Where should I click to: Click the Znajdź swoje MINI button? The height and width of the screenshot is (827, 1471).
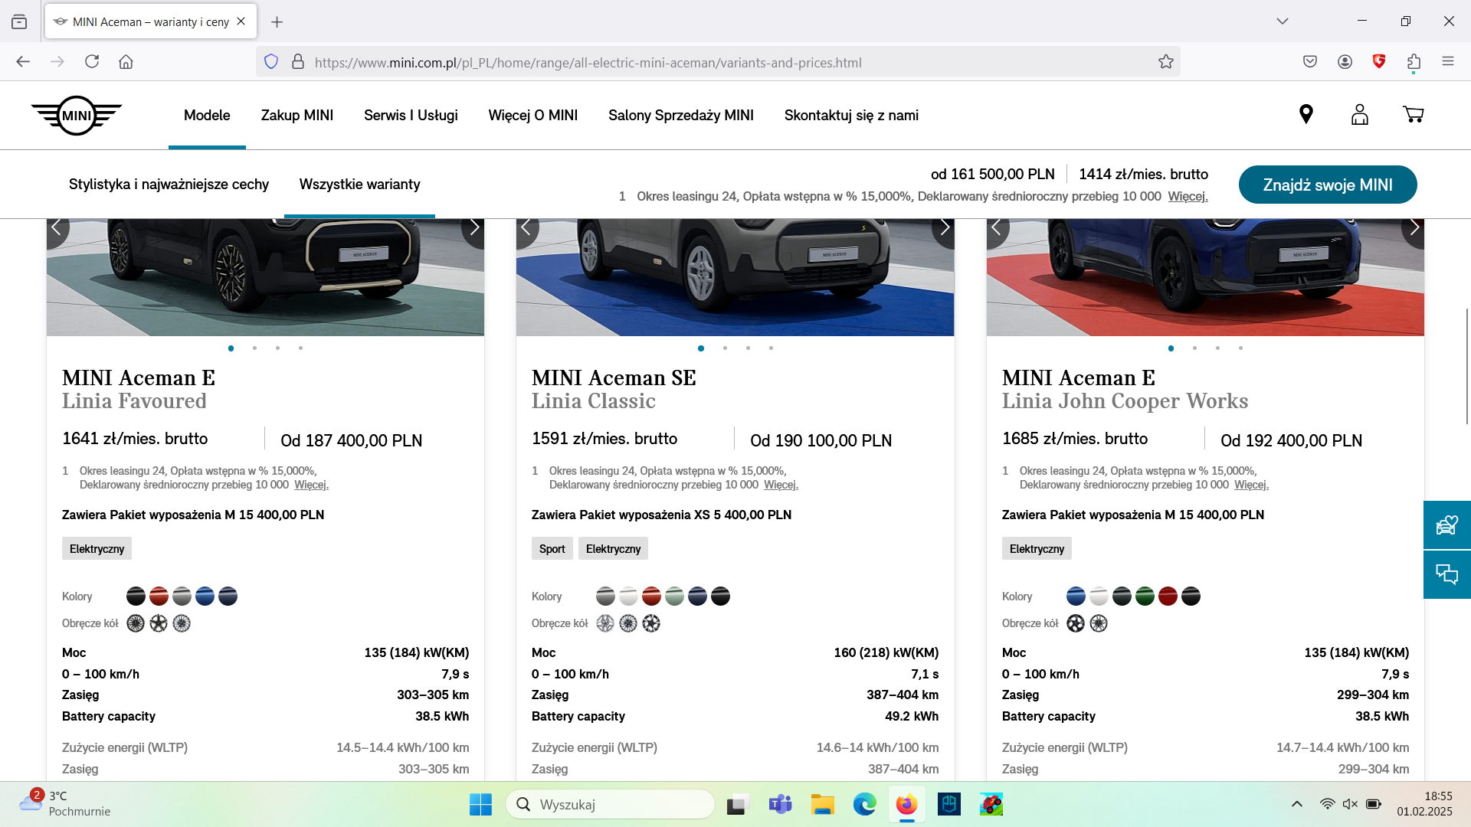coord(1328,185)
